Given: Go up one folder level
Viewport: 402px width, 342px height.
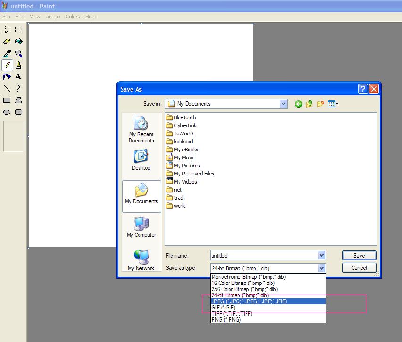Looking at the screenshot, I should pos(310,104).
